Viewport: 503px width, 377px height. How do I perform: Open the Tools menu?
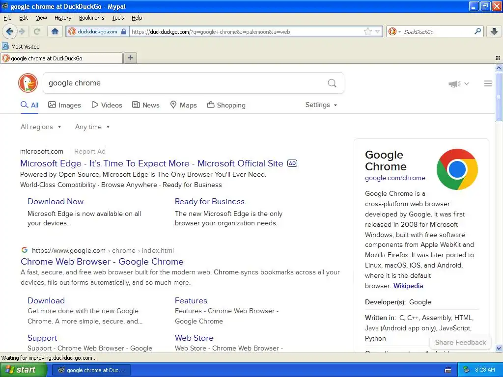pyautogui.click(x=118, y=18)
